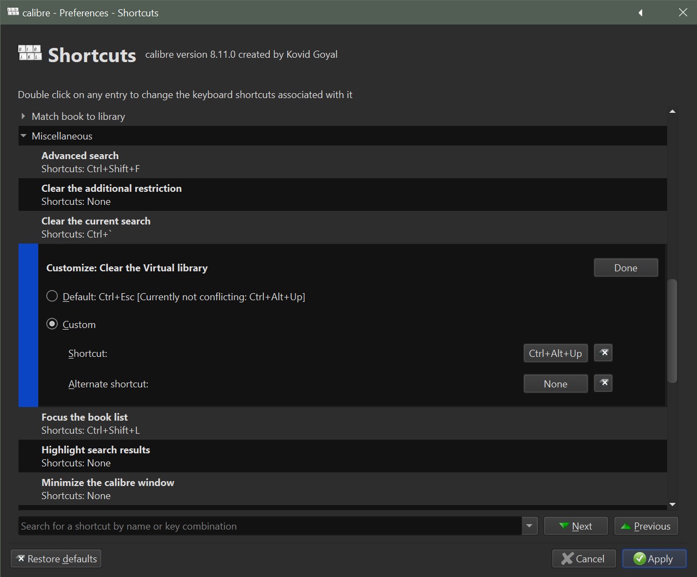Collapse the Miscellaneous group
The width and height of the screenshot is (697, 577).
click(x=23, y=136)
